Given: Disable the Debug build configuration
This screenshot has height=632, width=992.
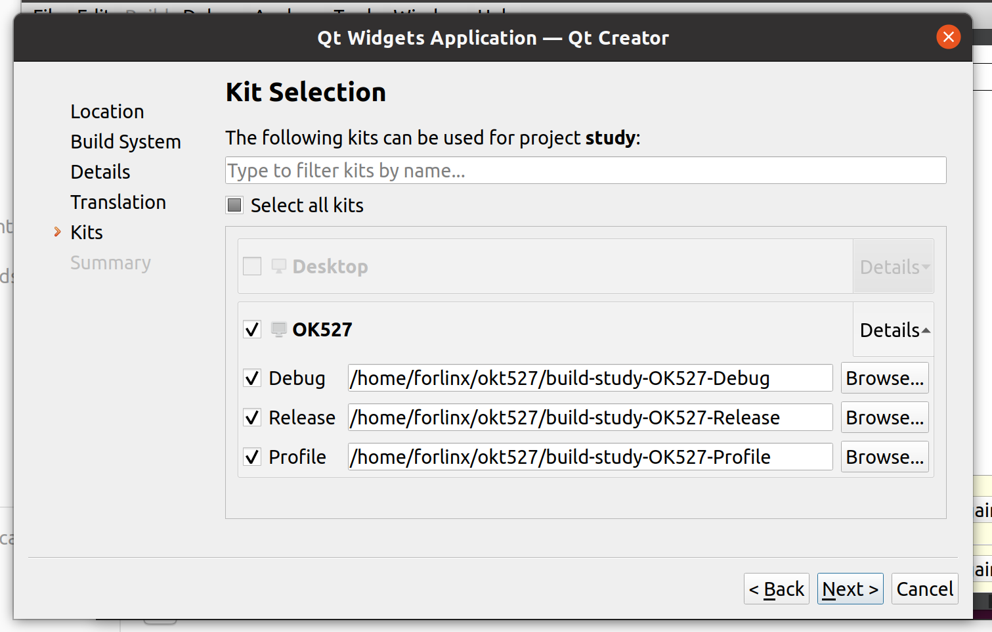Looking at the screenshot, I should [252, 378].
